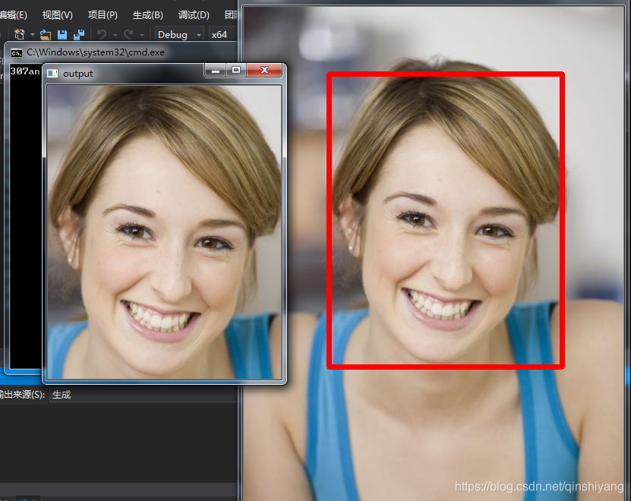Click the "307an" console text
This screenshot has width=631, height=501.
pyautogui.click(x=25, y=71)
